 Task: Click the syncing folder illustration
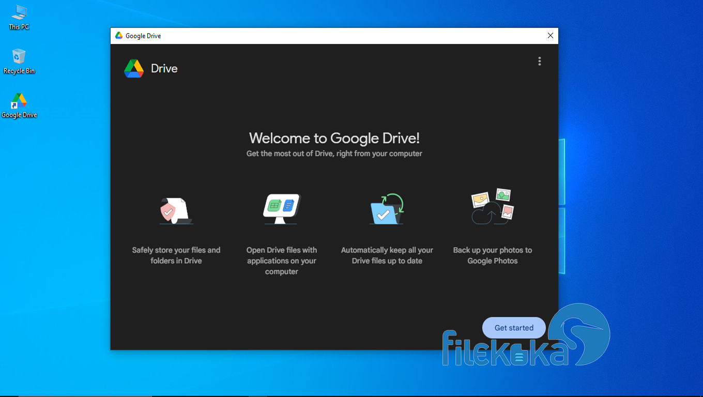(x=387, y=209)
